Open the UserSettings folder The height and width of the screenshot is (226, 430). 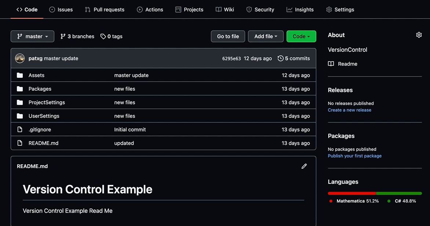[x=44, y=116]
